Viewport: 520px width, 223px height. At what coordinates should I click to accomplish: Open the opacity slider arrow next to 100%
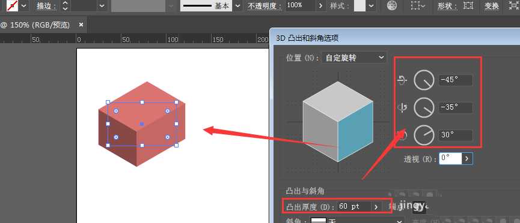(320, 6)
